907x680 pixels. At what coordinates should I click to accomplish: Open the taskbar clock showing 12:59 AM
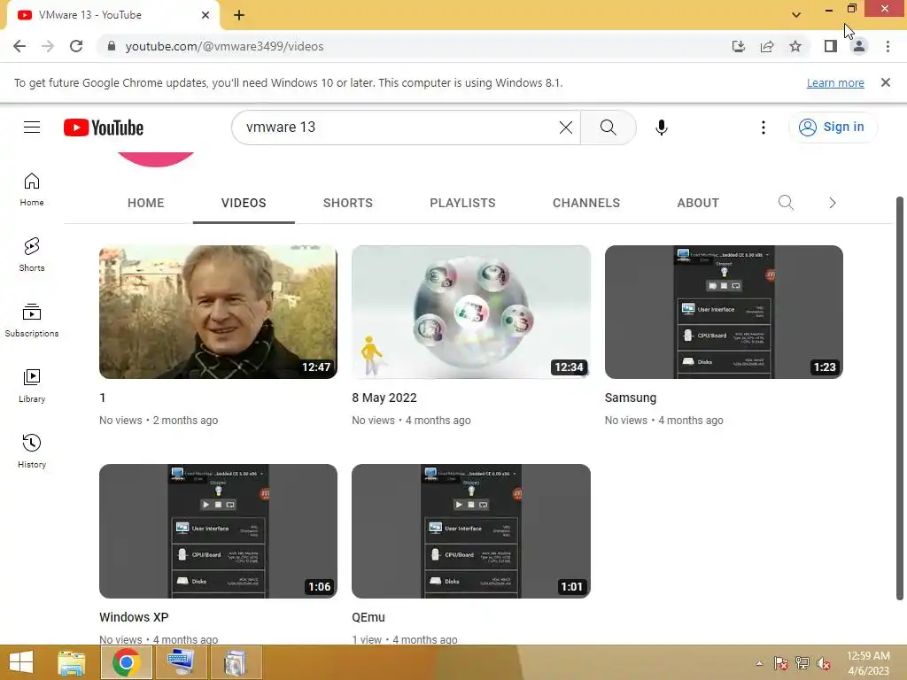click(x=868, y=663)
